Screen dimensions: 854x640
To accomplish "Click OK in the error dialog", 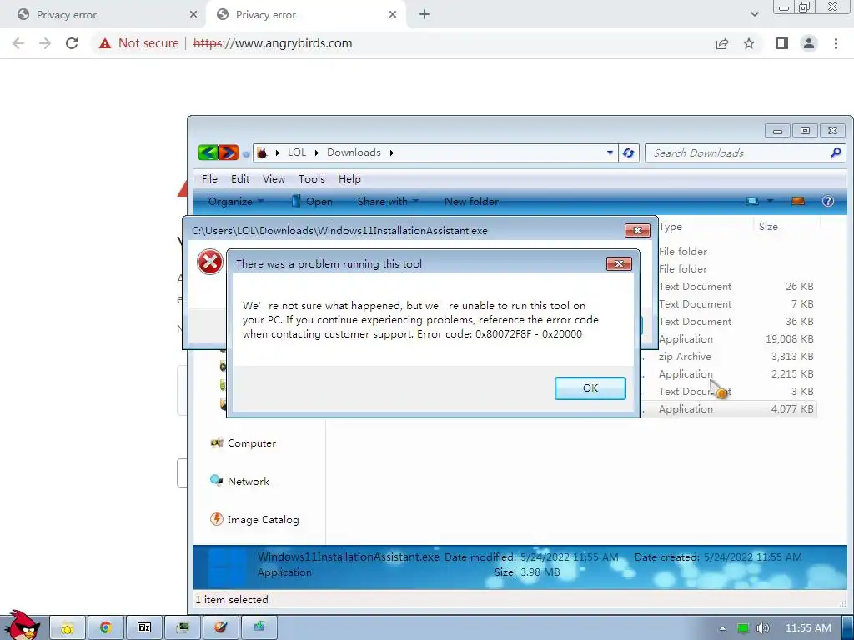I will [x=590, y=388].
